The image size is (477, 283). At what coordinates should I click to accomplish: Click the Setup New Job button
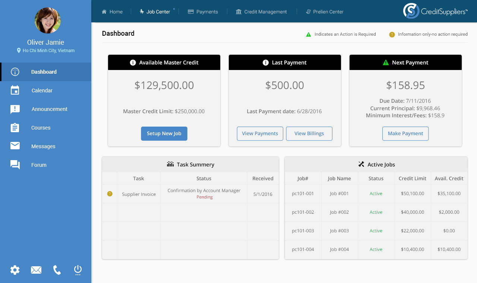[164, 134]
